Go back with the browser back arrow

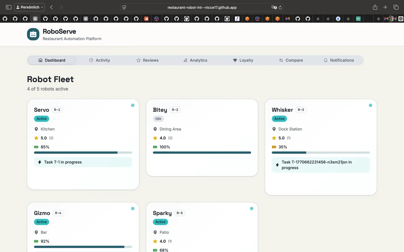[51, 7]
